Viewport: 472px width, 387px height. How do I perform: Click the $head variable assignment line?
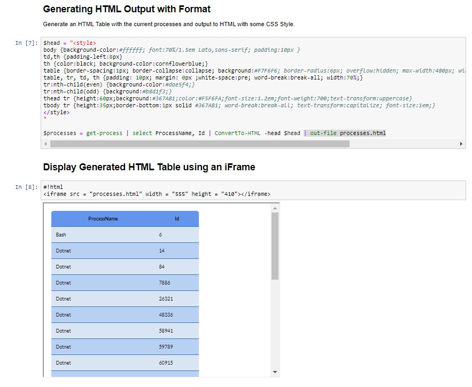(69, 43)
